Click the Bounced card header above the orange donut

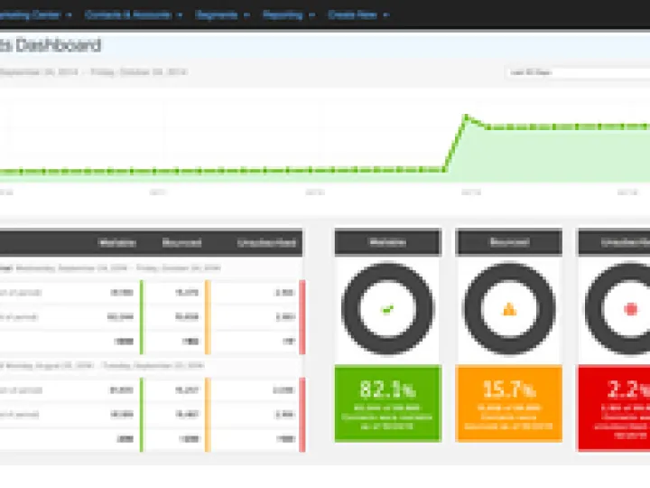pyautogui.click(x=509, y=241)
